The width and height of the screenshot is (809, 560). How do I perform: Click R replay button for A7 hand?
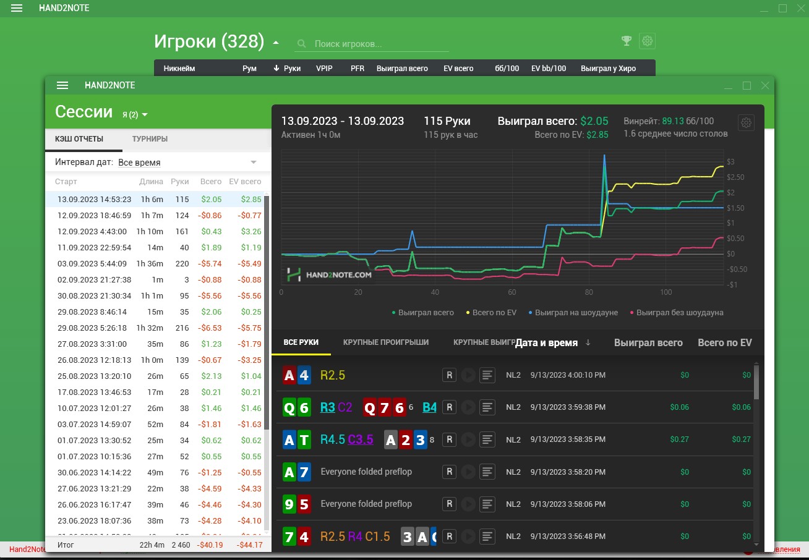click(x=450, y=472)
